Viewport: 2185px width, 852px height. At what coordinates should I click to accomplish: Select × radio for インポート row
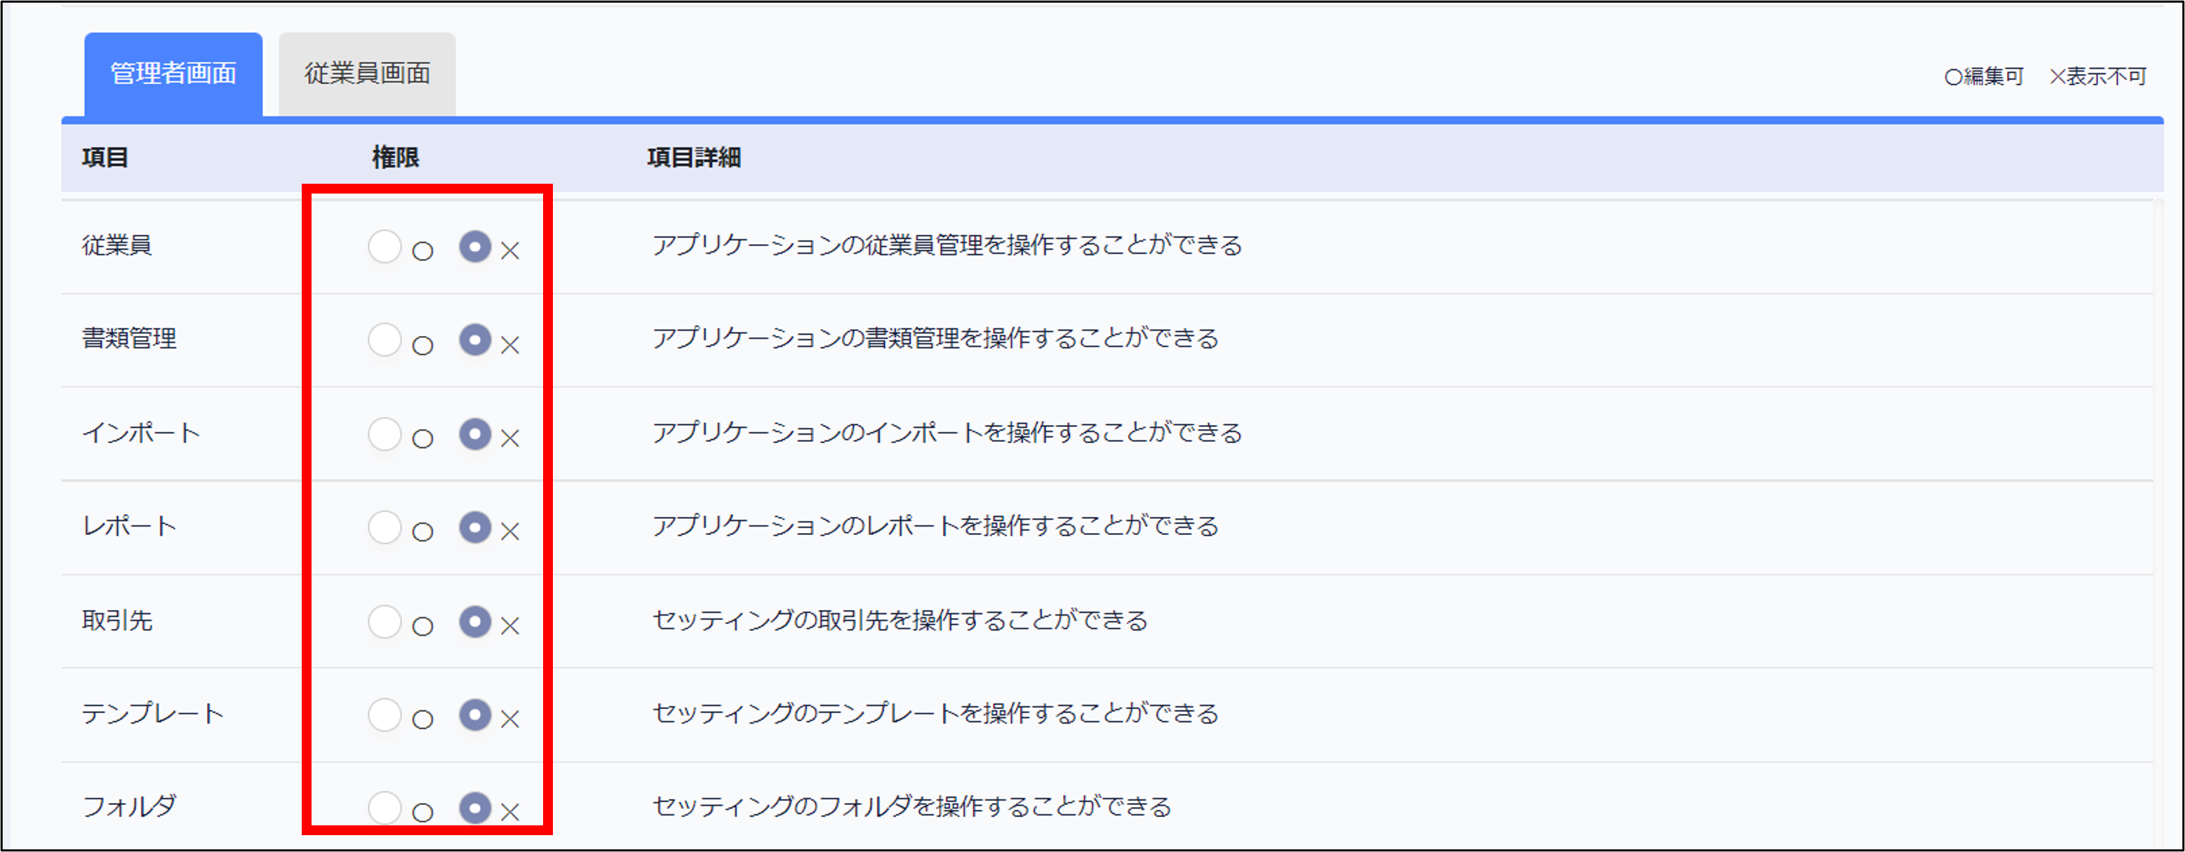(475, 434)
